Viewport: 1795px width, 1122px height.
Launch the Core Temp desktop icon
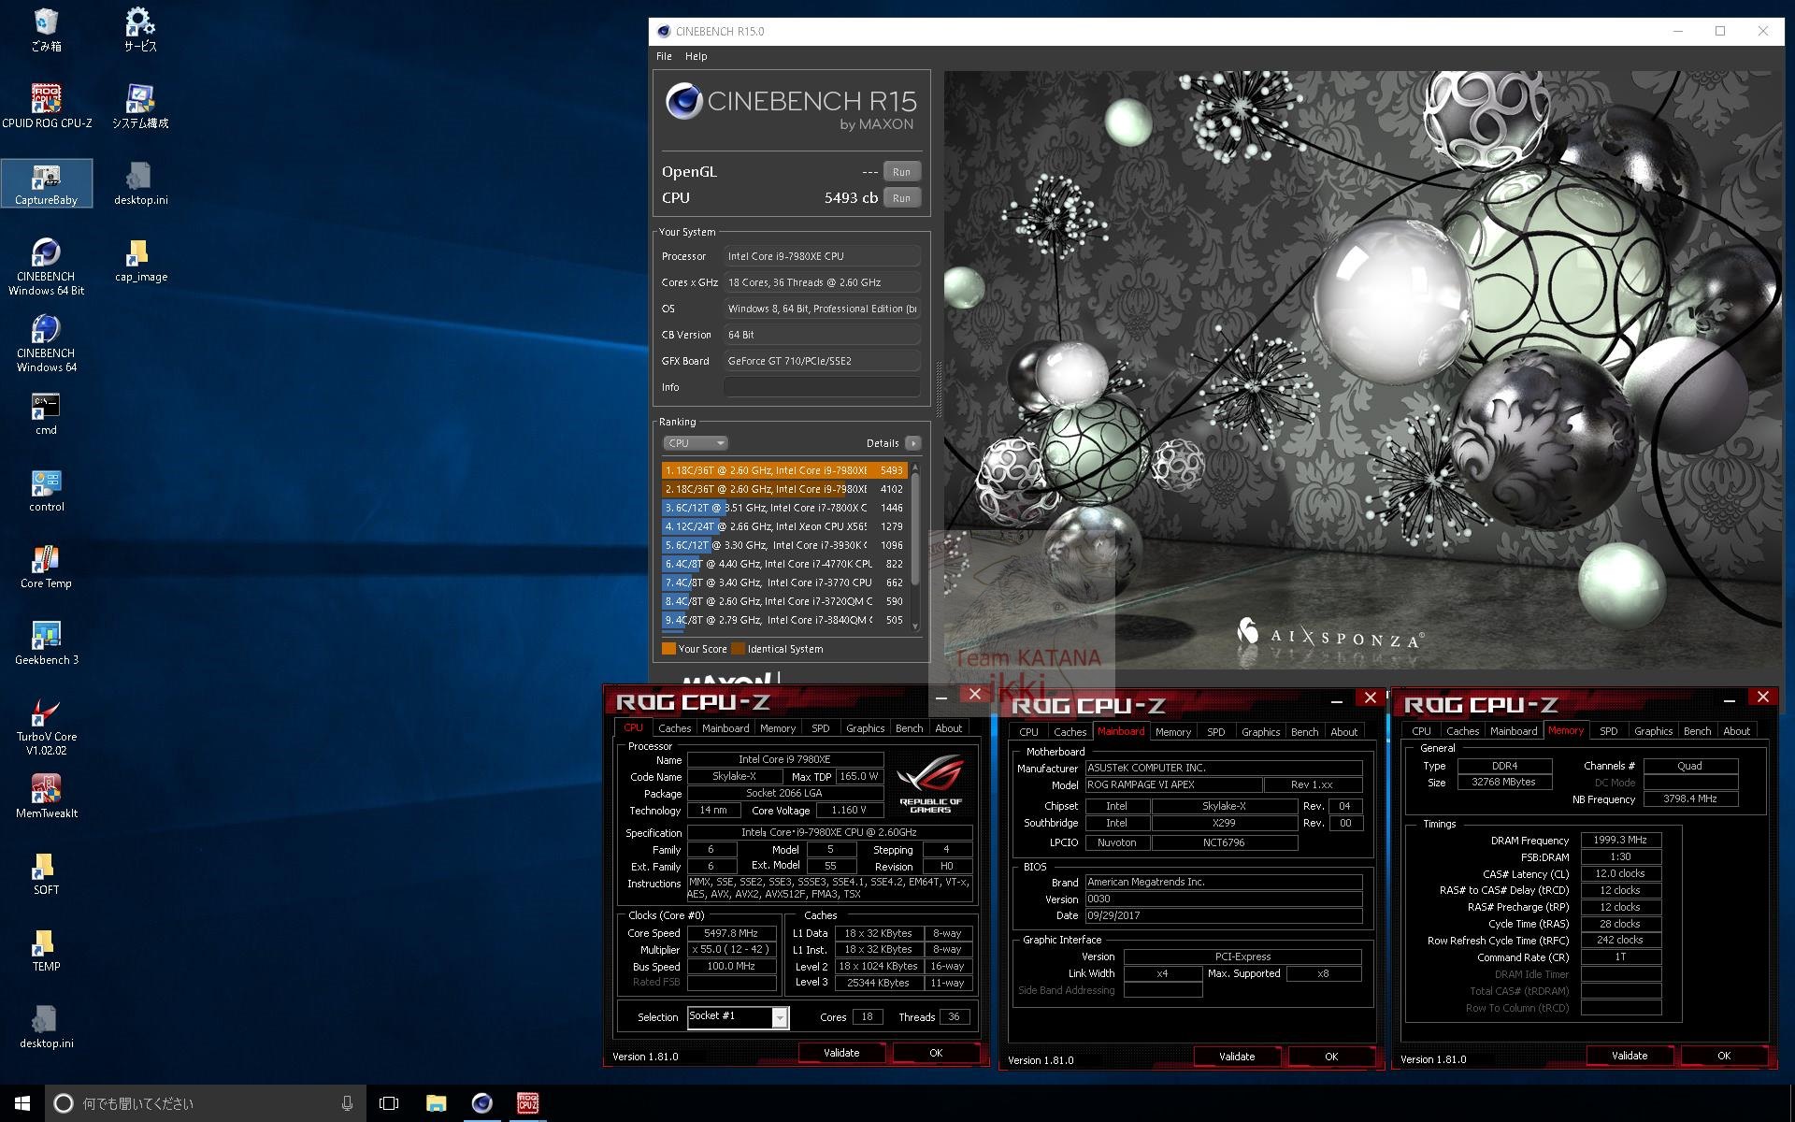point(47,567)
